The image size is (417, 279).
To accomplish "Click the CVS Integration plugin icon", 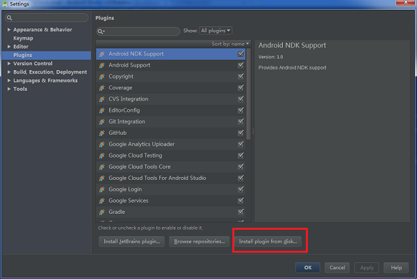I will point(102,99).
